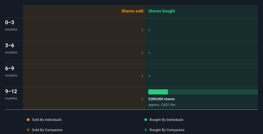
Task: Select the 0–3 months row label
Action: (x=11, y=26)
